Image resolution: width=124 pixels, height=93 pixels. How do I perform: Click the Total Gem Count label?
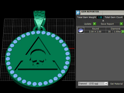click(114, 17)
